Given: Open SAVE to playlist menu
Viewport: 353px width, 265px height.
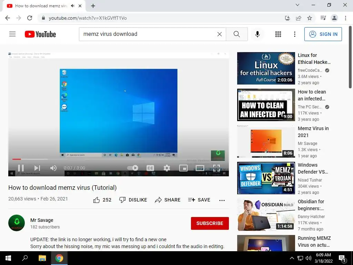Looking at the screenshot, I should (199, 200).
